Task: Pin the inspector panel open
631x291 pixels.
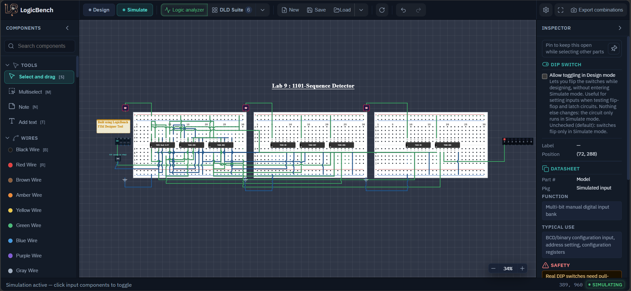Action: point(614,48)
